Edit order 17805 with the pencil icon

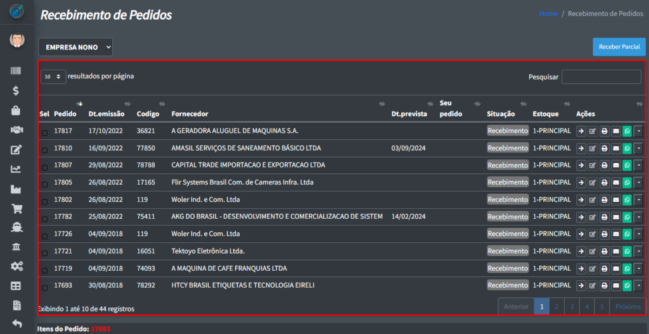click(593, 182)
